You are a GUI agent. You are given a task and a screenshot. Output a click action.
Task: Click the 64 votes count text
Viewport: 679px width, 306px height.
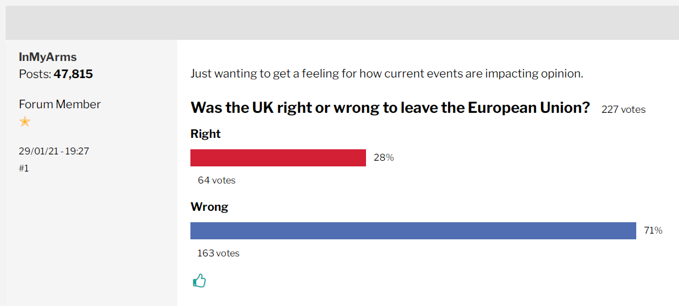click(217, 180)
